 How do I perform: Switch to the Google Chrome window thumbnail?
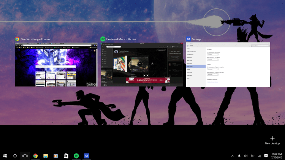[56, 65]
